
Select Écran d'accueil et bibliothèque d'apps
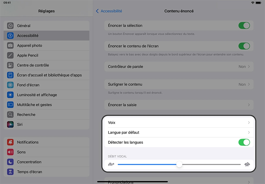[x=46, y=75]
